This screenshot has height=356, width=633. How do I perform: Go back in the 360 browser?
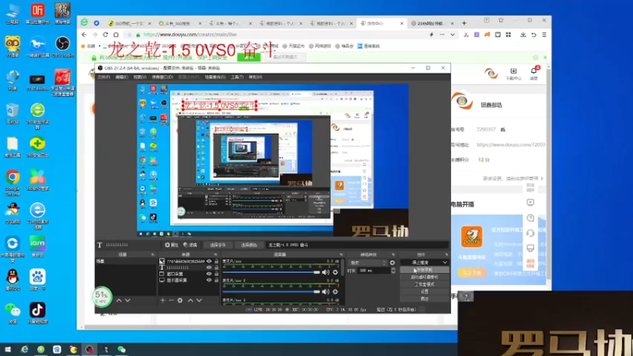click(84, 35)
